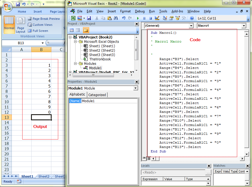
Task: Click the View Microsoft Excel icon
Action: pyautogui.click(x=73, y=18)
